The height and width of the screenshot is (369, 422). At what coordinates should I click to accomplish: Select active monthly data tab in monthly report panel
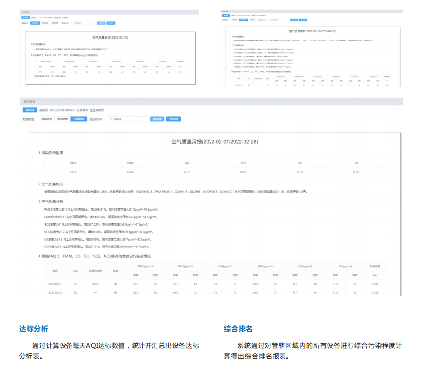(79, 119)
